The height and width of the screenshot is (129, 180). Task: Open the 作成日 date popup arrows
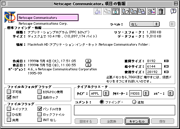pos(88,61)
